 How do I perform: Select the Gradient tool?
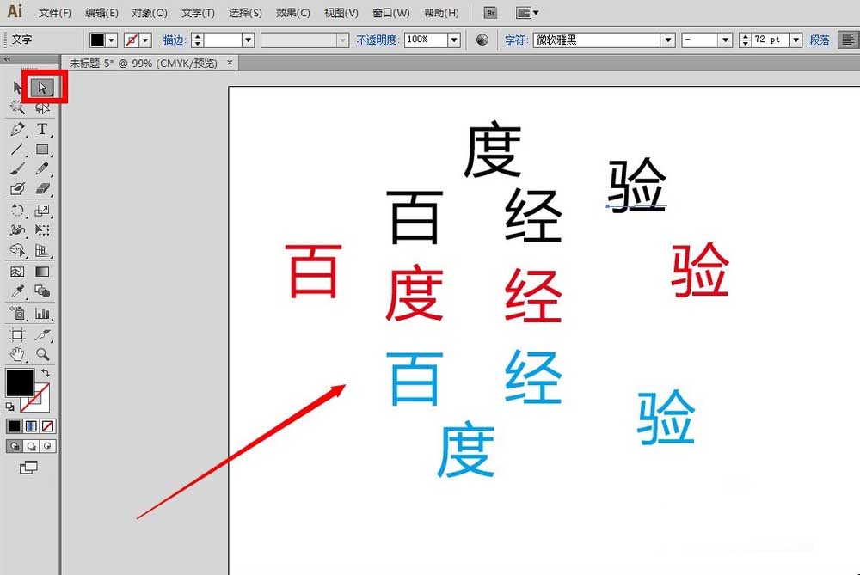click(x=42, y=272)
